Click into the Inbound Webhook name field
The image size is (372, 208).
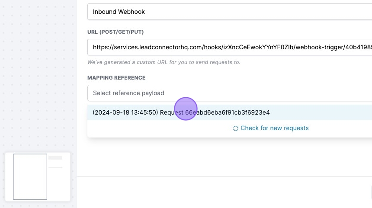pos(230,12)
